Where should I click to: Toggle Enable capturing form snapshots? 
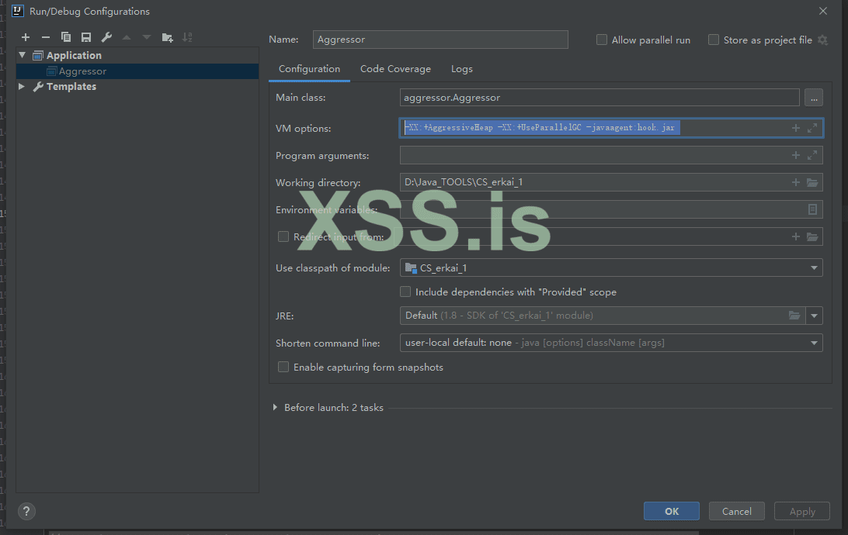point(283,367)
